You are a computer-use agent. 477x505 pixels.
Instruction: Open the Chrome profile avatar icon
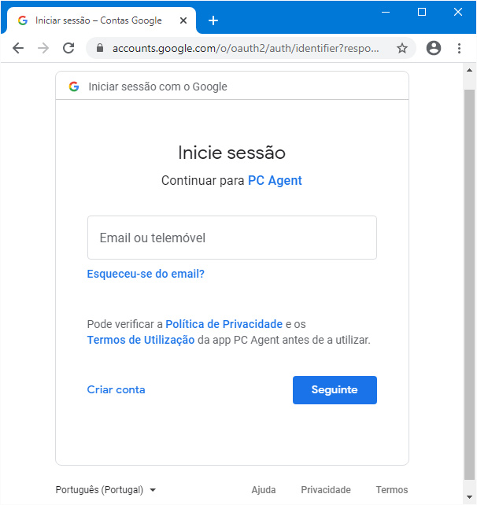click(x=434, y=48)
